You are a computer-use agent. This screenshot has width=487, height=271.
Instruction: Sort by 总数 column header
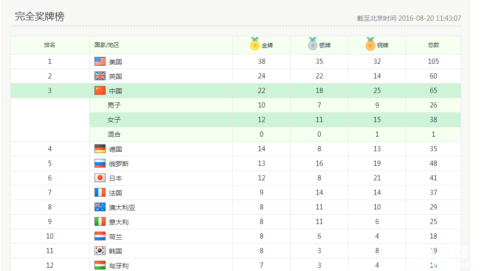[433, 45]
